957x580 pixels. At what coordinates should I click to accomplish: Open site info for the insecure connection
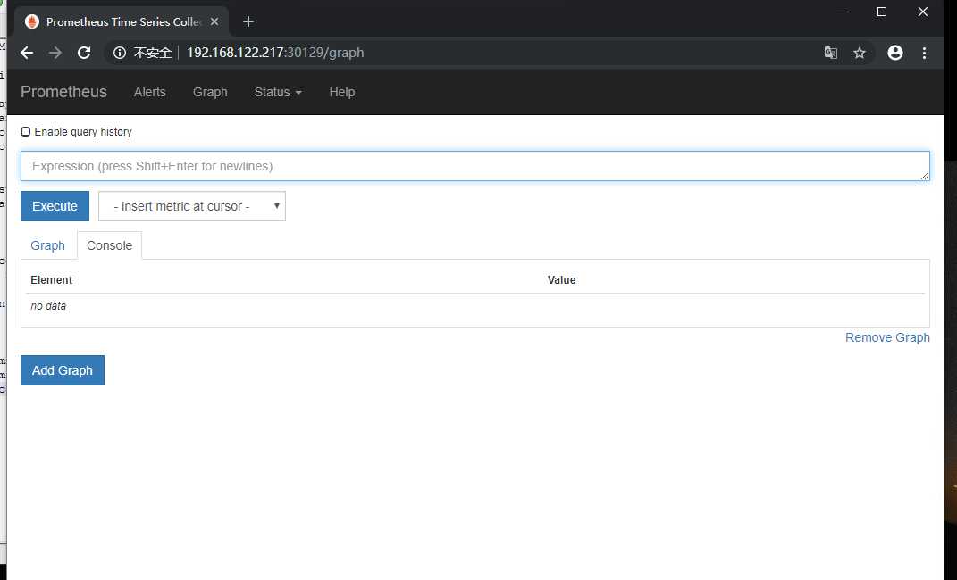point(120,53)
